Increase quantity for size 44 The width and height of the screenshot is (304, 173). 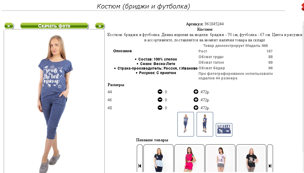point(196,92)
